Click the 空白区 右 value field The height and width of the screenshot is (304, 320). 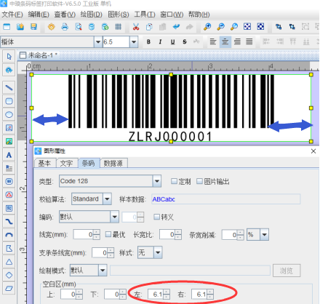point(199,295)
